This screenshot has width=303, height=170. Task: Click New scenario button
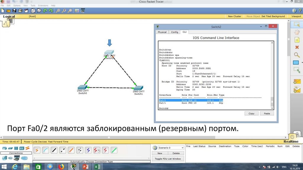click(x=160, y=153)
